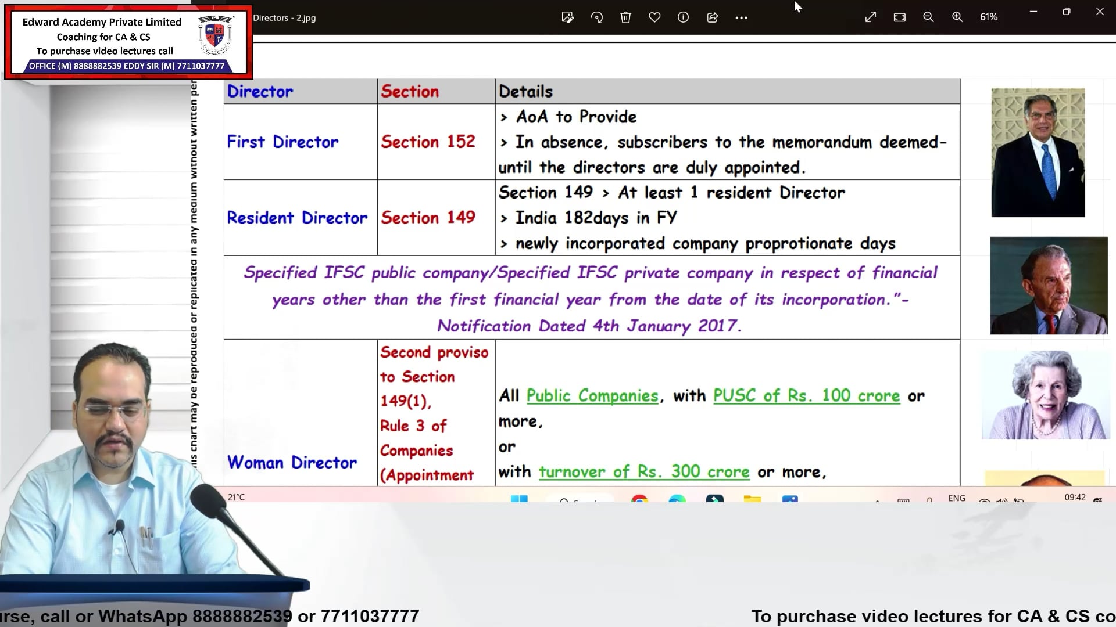Open the Edit image tool

tap(567, 17)
